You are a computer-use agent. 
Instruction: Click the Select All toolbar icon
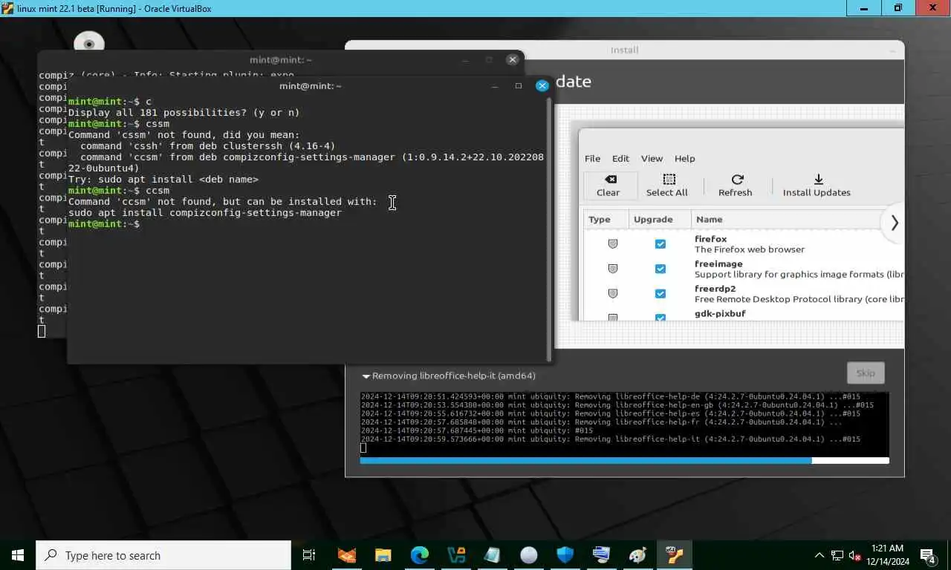click(669, 180)
